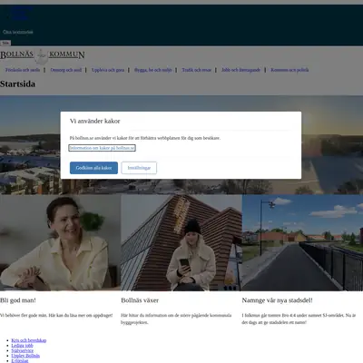Open the Bollnäs växer building photo
Screen dimensions: 363x363
[x=181, y=242]
